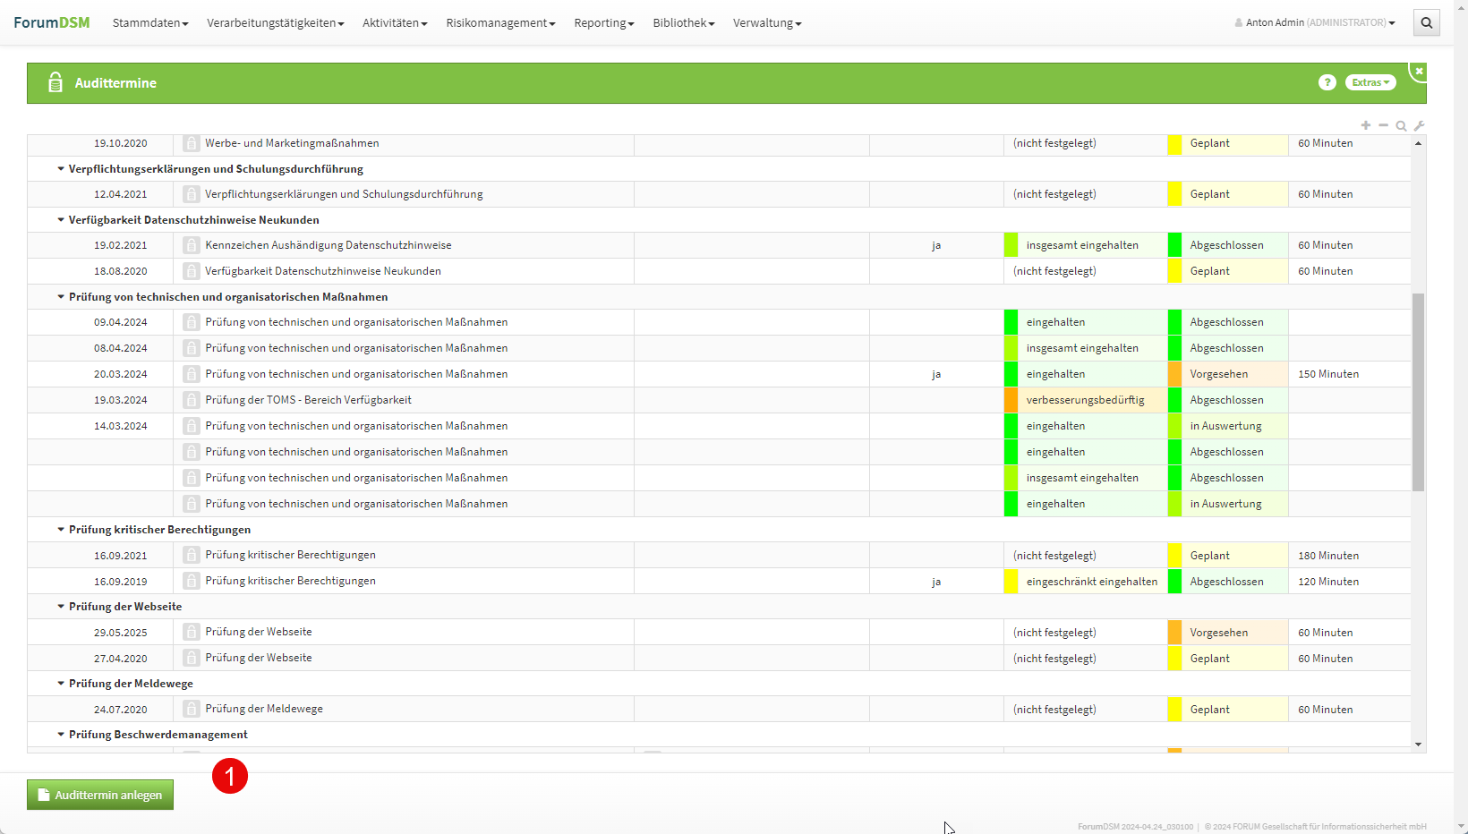Open table search magnifier icon

(1401, 126)
